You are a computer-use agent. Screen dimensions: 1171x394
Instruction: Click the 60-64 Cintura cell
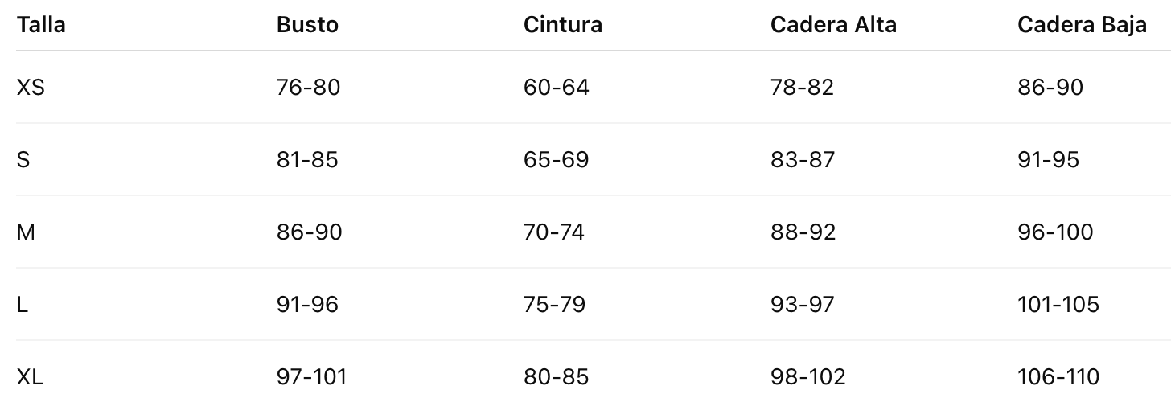coord(556,87)
